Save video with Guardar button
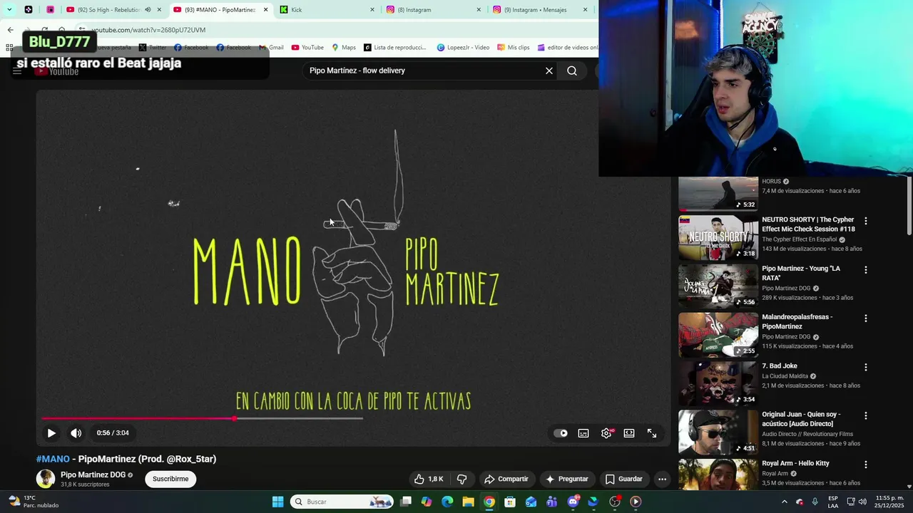The height and width of the screenshot is (513, 913). (624, 479)
